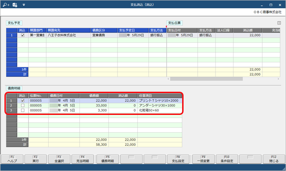Click the right arrow of horizontal scrollbar
The height and width of the screenshot is (171, 286).
pyautogui.click(x=278, y=79)
